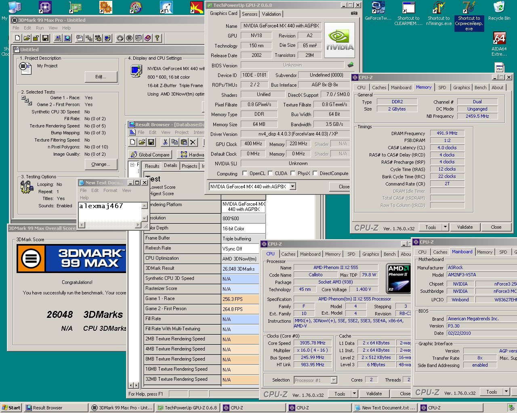Switch to TechPowerUp GPU-Z taskbar button
Screen dimensions: 517x413
click(187, 408)
